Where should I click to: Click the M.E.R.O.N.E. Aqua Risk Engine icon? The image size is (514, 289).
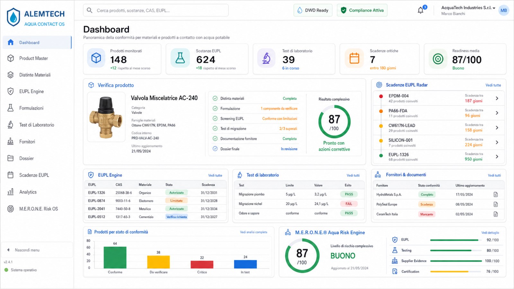pos(288,232)
